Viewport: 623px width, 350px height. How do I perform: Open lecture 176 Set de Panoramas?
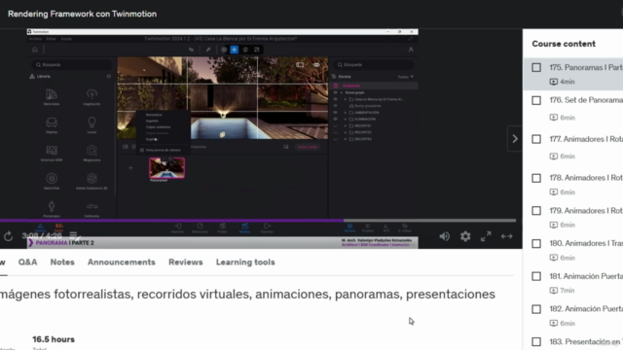pos(586,100)
